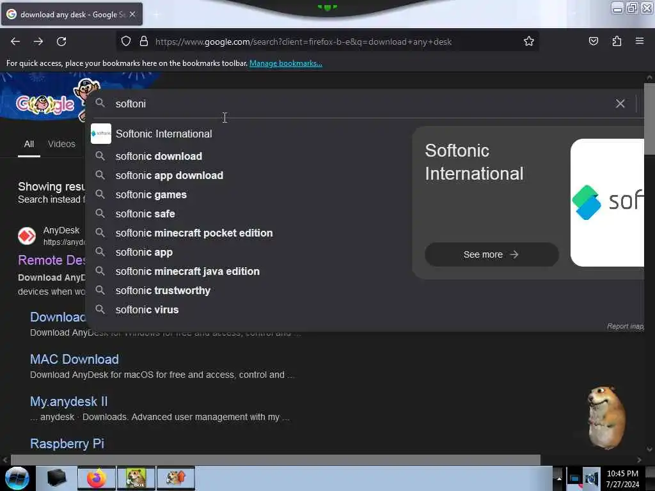This screenshot has width=655, height=491.
Task: Click the dancing hamster desktop mascot
Action: tap(606, 417)
